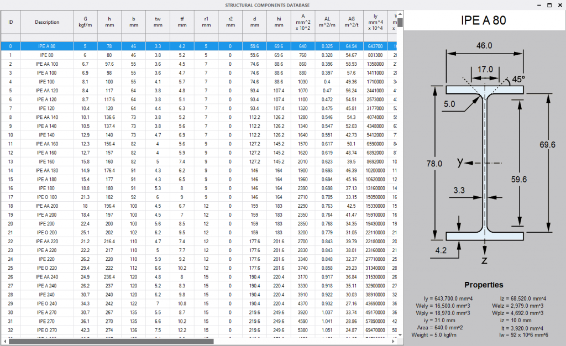Click the filter cell under Description header

tap(47, 38)
